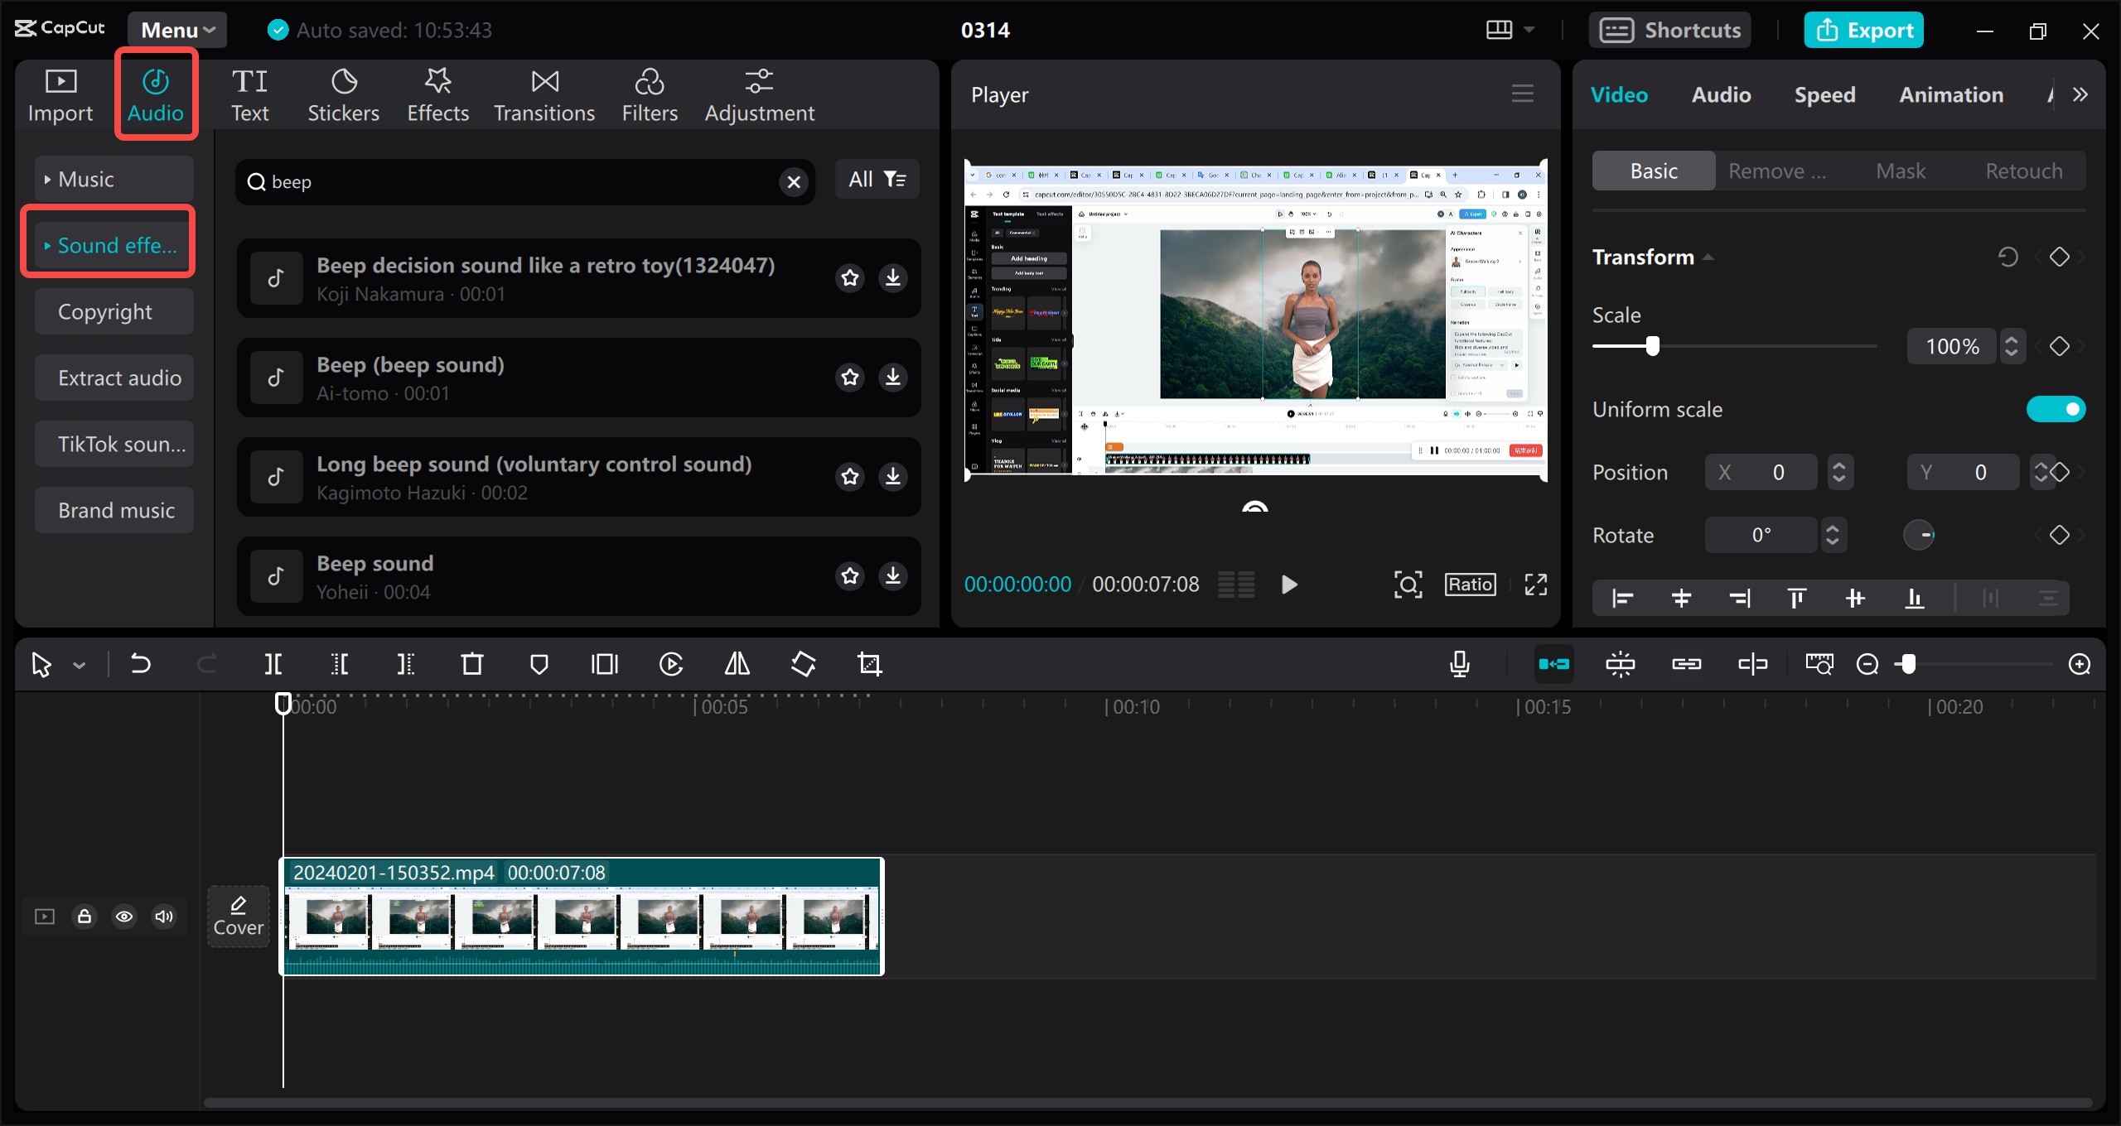Select the Split clip tool

pos(273,663)
